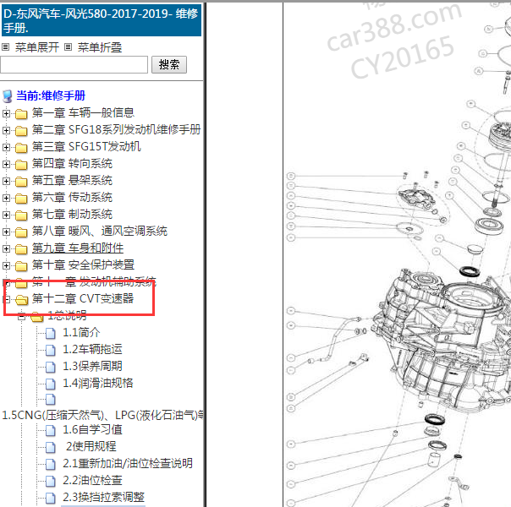Click the folder icon for 第六章 传动系统

point(21,199)
